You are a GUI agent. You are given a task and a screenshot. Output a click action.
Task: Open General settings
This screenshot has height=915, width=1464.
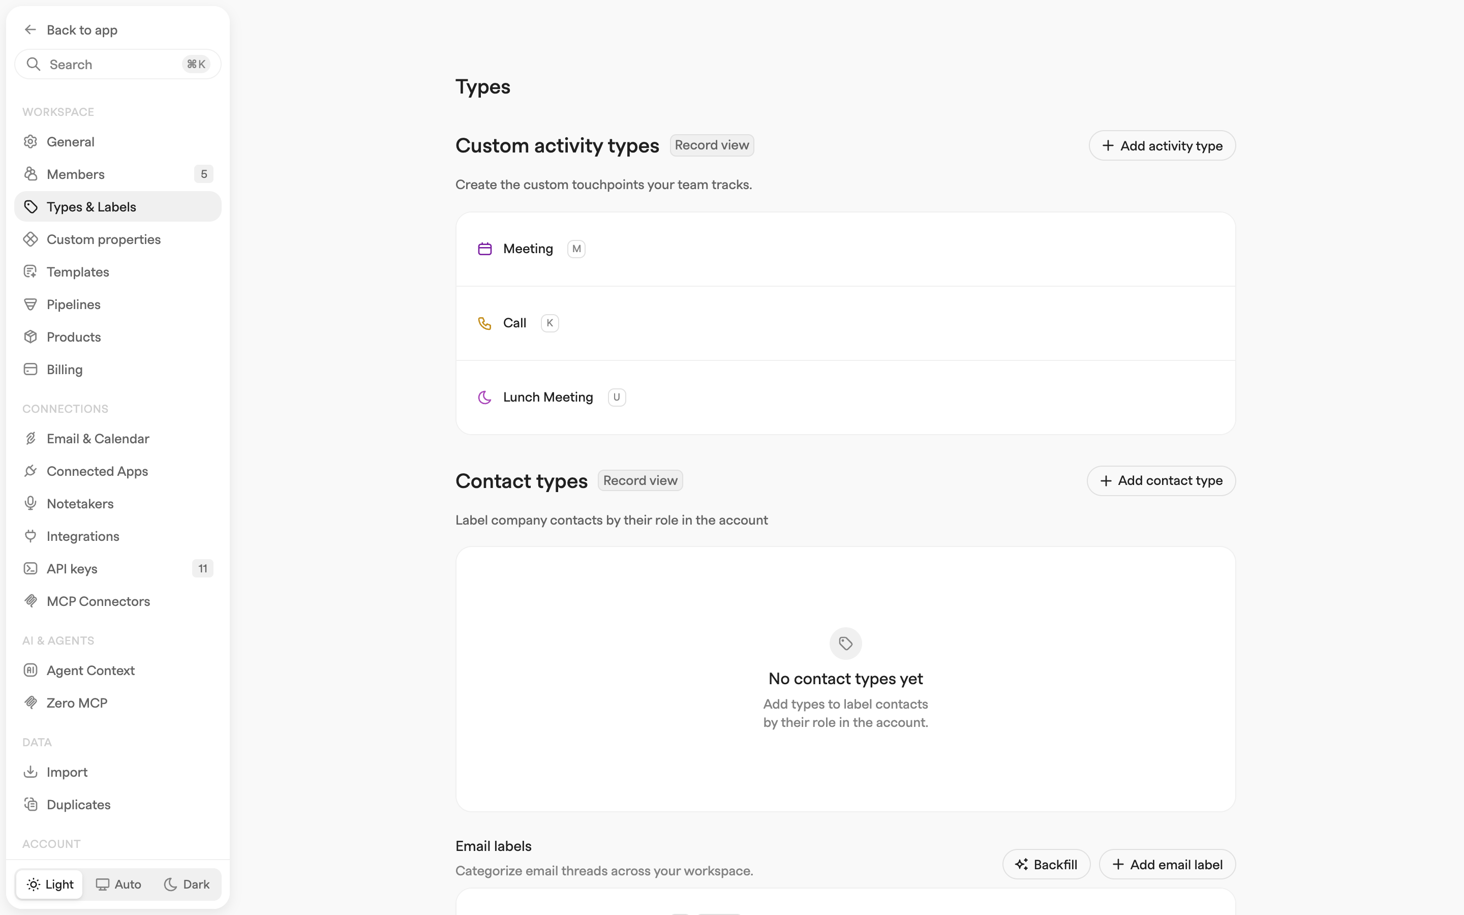(118, 142)
